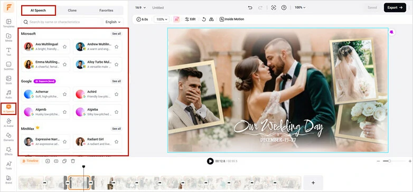The width and height of the screenshot is (413, 192).
Task: Open the Audio panel in sidebar
Action: (8, 94)
